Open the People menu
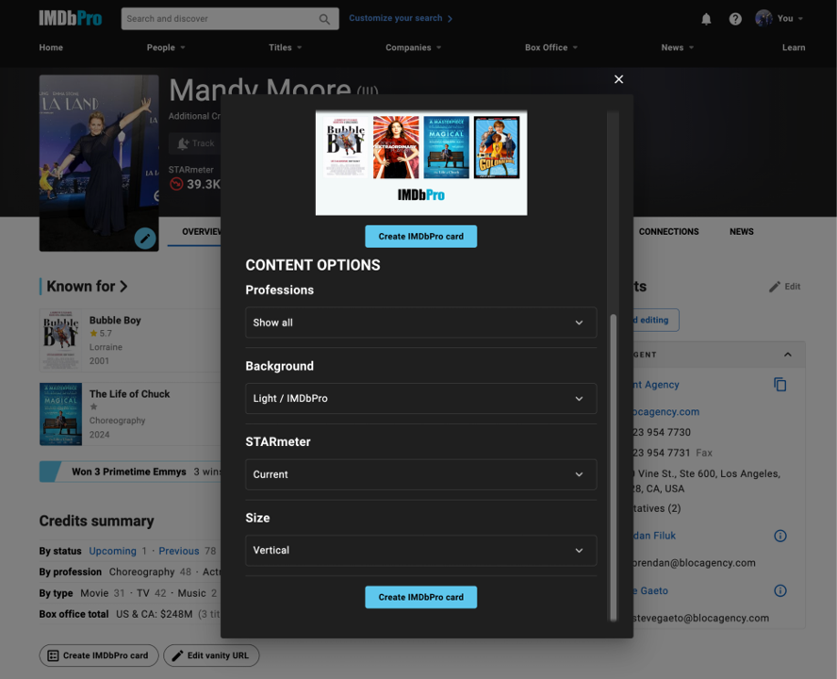Screen dimensions: 837x679 [166, 47]
